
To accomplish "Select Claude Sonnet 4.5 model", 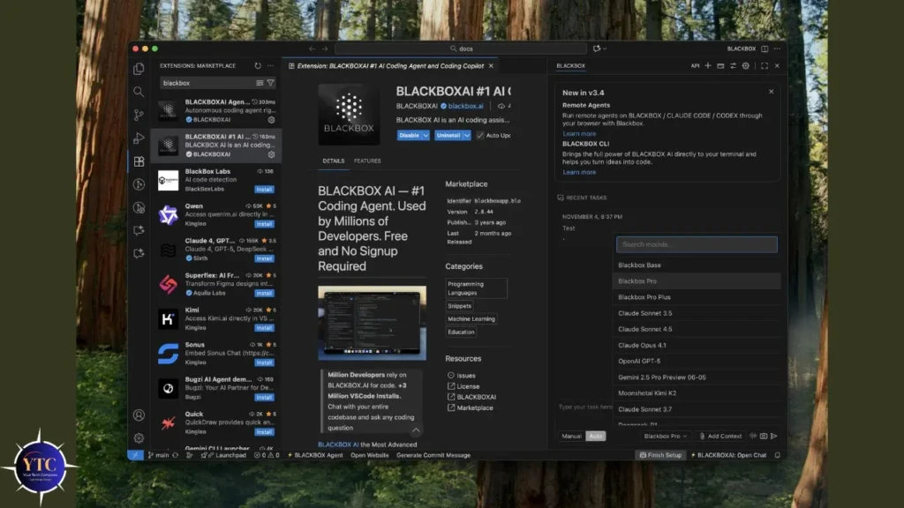I will pos(697,329).
